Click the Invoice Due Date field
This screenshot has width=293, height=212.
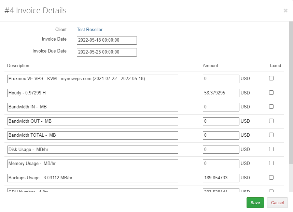107,52
